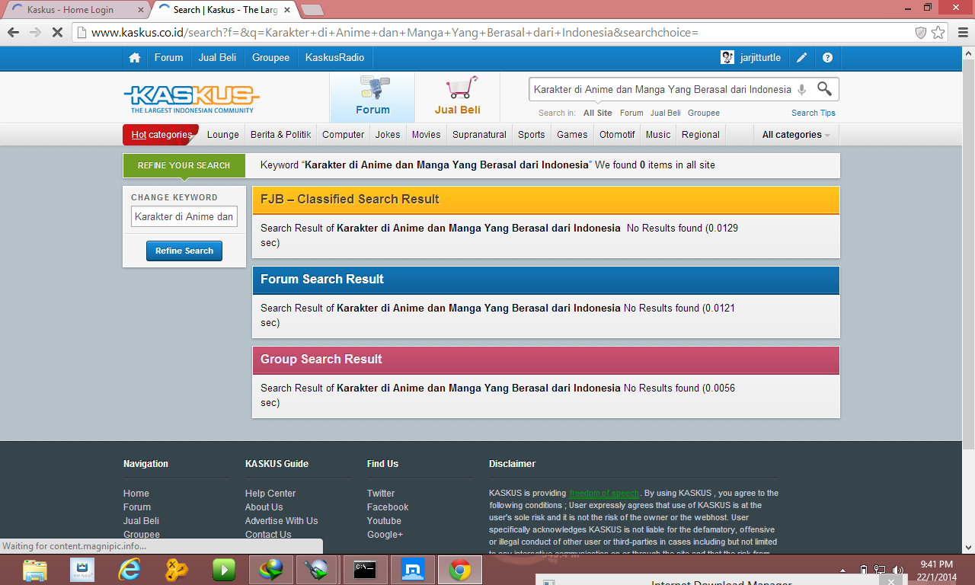Click the magnifier search button
The width and height of the screenshot is (975, 585).
coord(824,88)
